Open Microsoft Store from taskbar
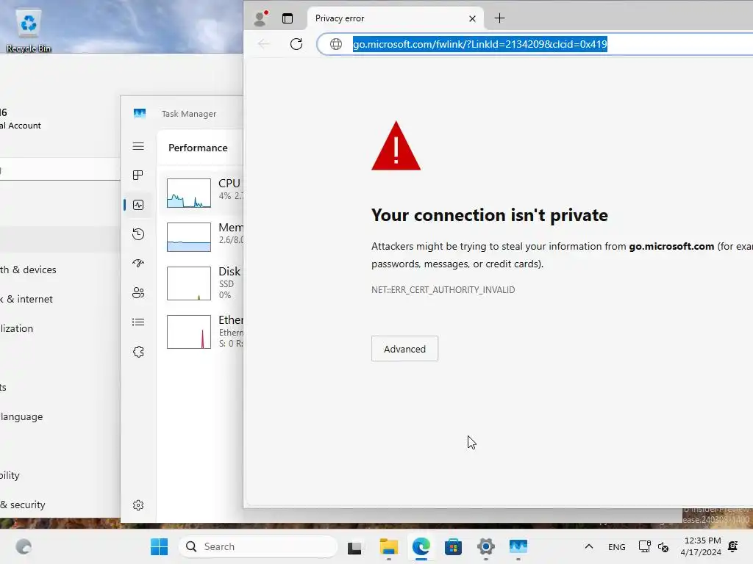 pyautogui.click(x=453, y=546)
